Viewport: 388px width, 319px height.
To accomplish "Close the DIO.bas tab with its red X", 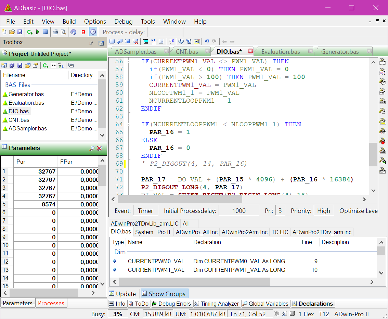I will point(250,51).
